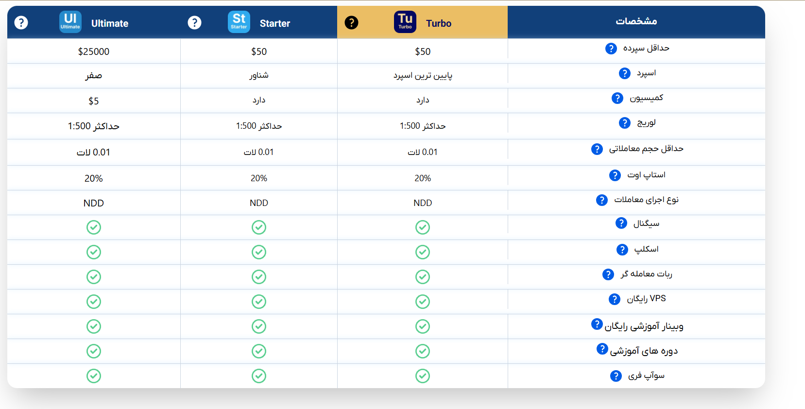Click the دوره های آموزشی row label

click(x=644, y=351)
